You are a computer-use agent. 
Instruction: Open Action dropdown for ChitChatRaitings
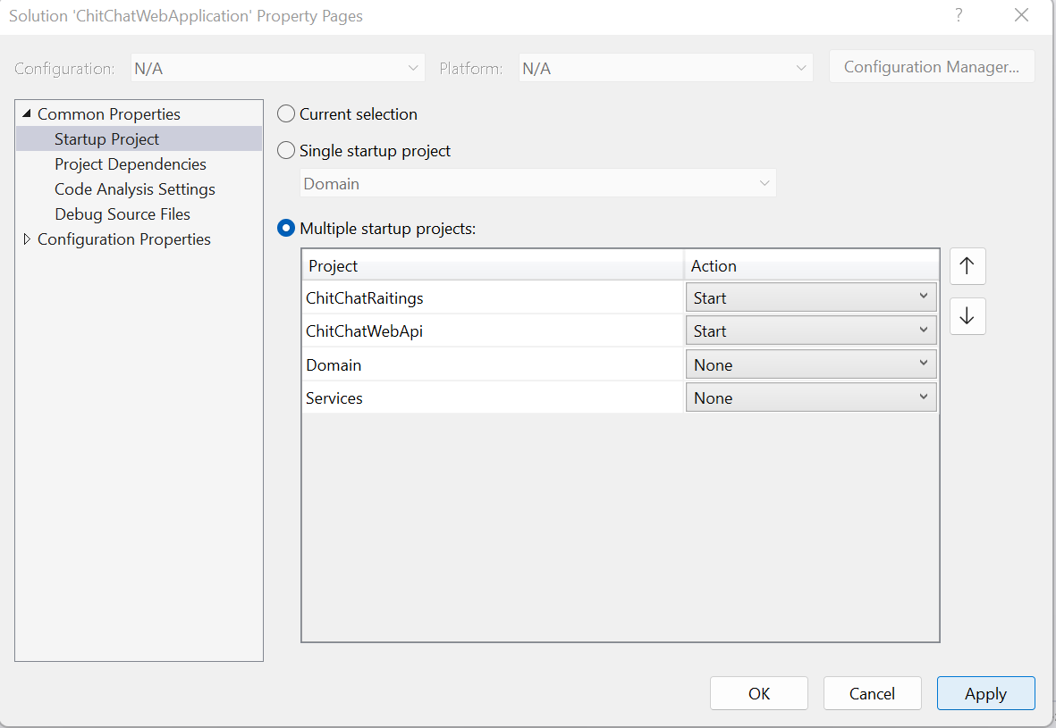(811, 297)
